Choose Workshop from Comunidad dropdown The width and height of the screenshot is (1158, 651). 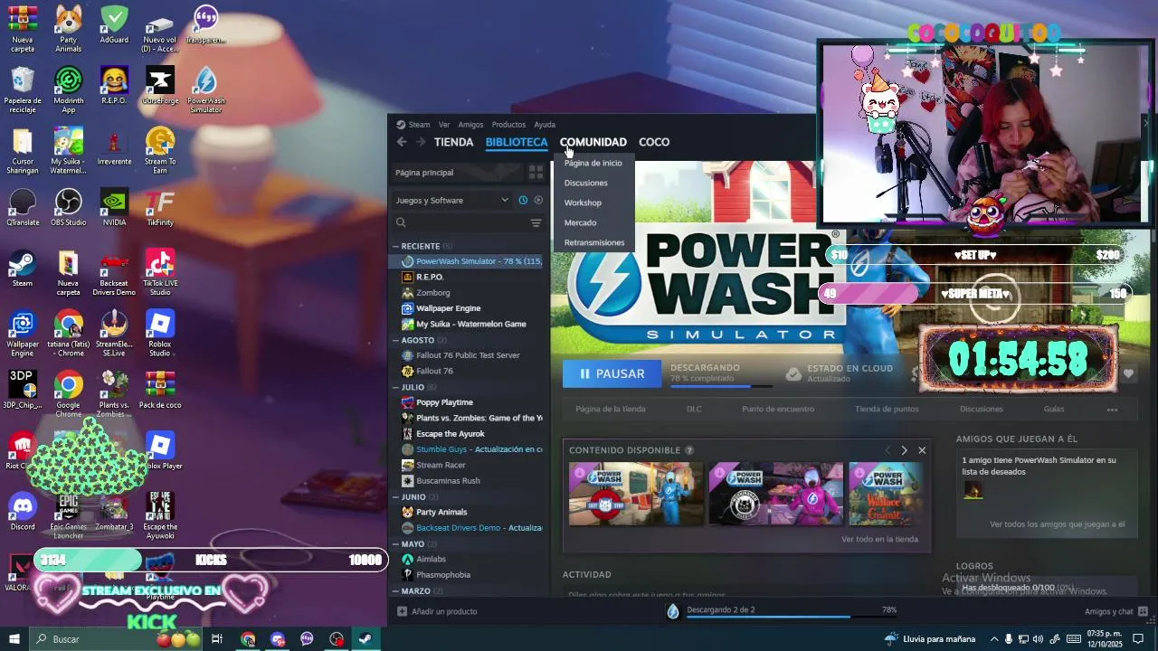pos(583,203)
